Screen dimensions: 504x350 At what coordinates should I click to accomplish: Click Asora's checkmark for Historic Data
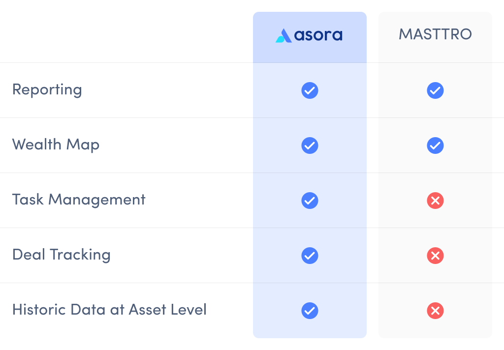[x=310, y=311]
